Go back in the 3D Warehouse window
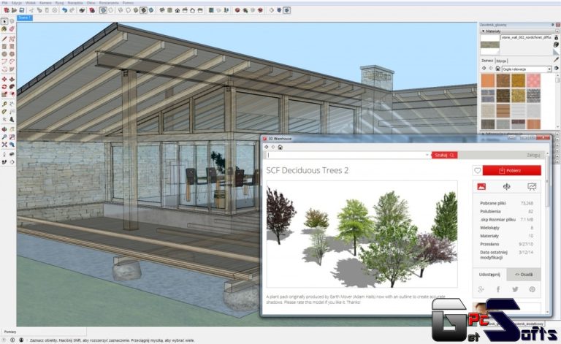The height and width of the screenshot is (344, 561). click(x=266, y=147)
